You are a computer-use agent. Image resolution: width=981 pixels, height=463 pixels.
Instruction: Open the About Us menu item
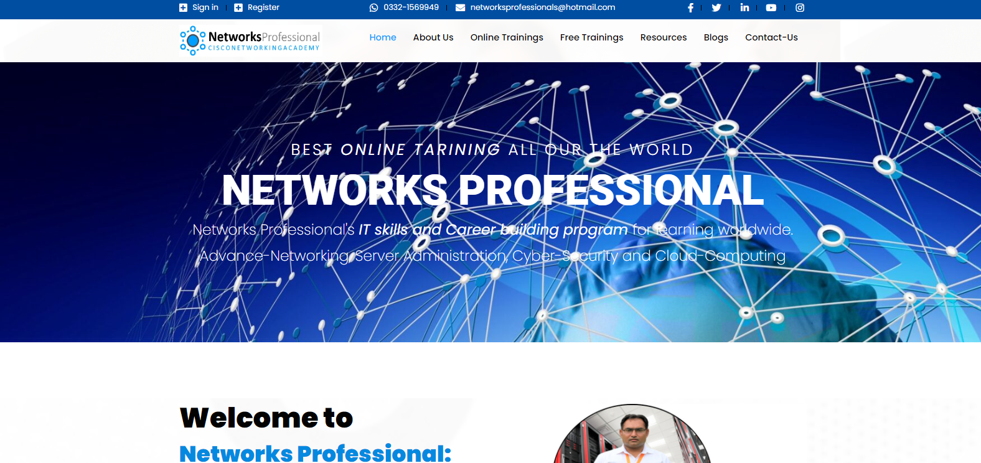tap(433, 37)
